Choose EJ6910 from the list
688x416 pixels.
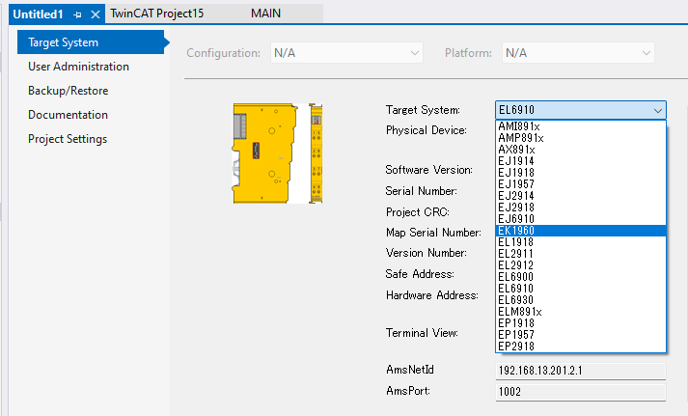pyautogui.click(x=581, y=218)
